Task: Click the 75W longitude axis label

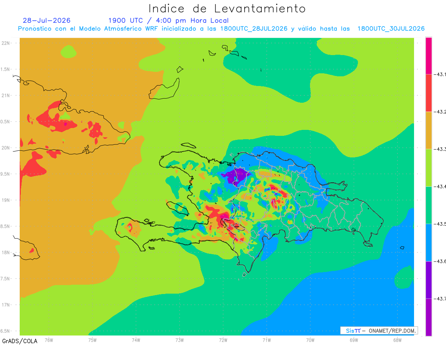Action: pos(93,340)
